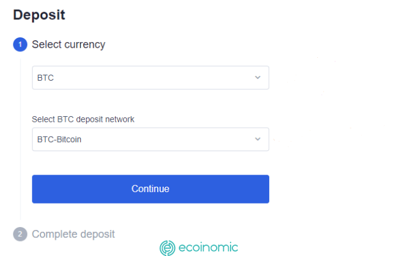The height and width of the screenshot is (256, 398).
Task: Click the gray step 2 circle icon
Action: pyautogui.click(x=20, y=234)
